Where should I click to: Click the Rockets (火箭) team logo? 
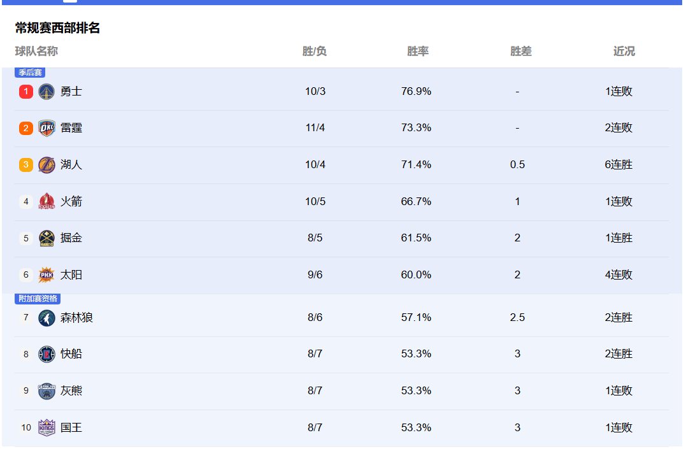pyautogui.click(x=46, y=201)
